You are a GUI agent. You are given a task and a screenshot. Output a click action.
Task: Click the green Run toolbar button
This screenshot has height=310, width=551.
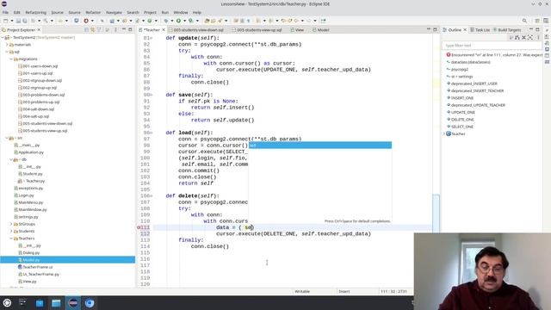[178, 21]
